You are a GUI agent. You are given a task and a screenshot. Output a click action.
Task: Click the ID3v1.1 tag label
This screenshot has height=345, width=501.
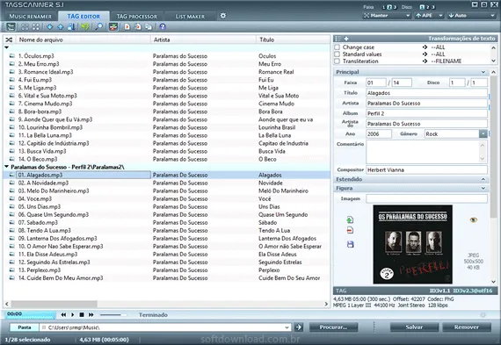pos(439,291)
